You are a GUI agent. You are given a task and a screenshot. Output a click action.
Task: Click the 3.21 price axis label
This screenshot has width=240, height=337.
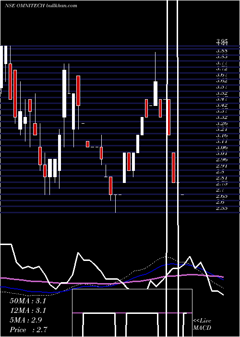click(x=222, y=130)
